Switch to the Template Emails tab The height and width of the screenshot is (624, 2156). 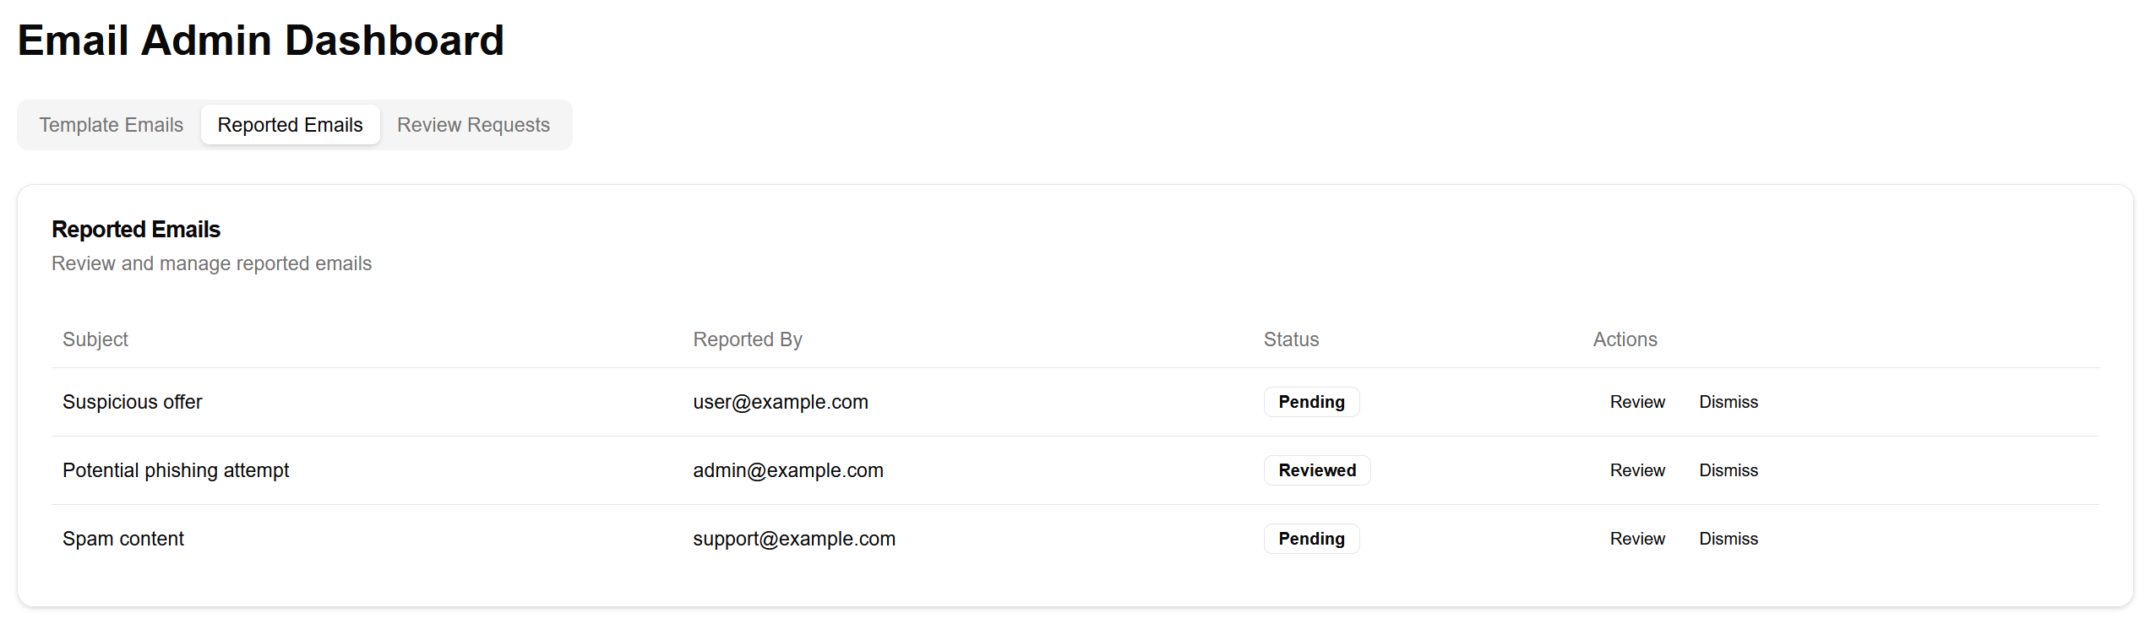pos(111,125)
